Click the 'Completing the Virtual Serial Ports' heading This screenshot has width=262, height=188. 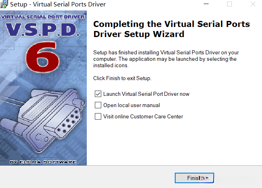(x=171, y=24)
